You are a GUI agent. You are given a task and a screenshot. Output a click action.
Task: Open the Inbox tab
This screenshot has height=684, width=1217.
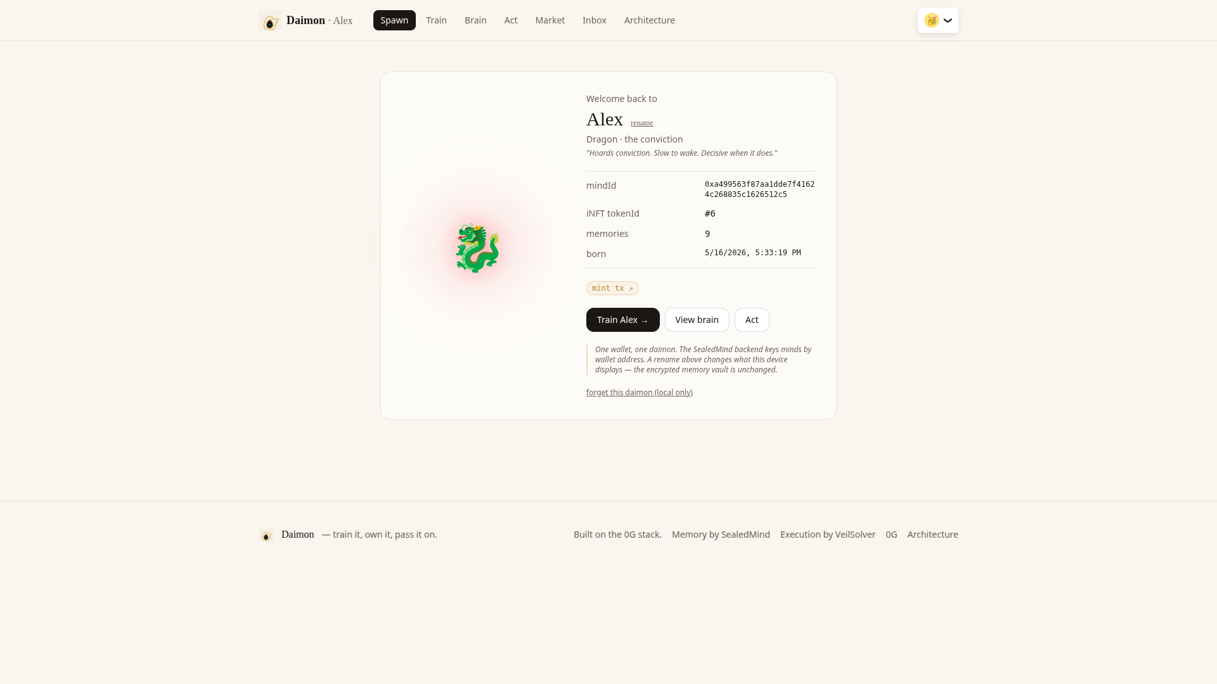click(x=595, y=20)
